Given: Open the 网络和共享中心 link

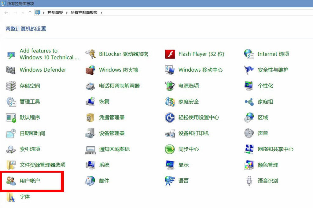Looking at the screenshot, I should point(275,149).
